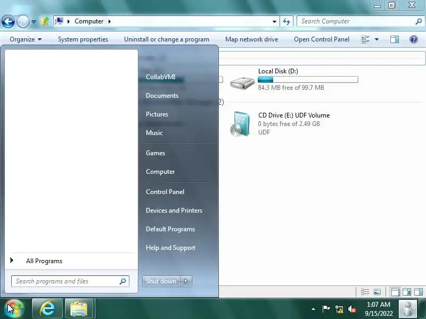Click Search programs and files box
Screen dimensions: 426x319
70,281
